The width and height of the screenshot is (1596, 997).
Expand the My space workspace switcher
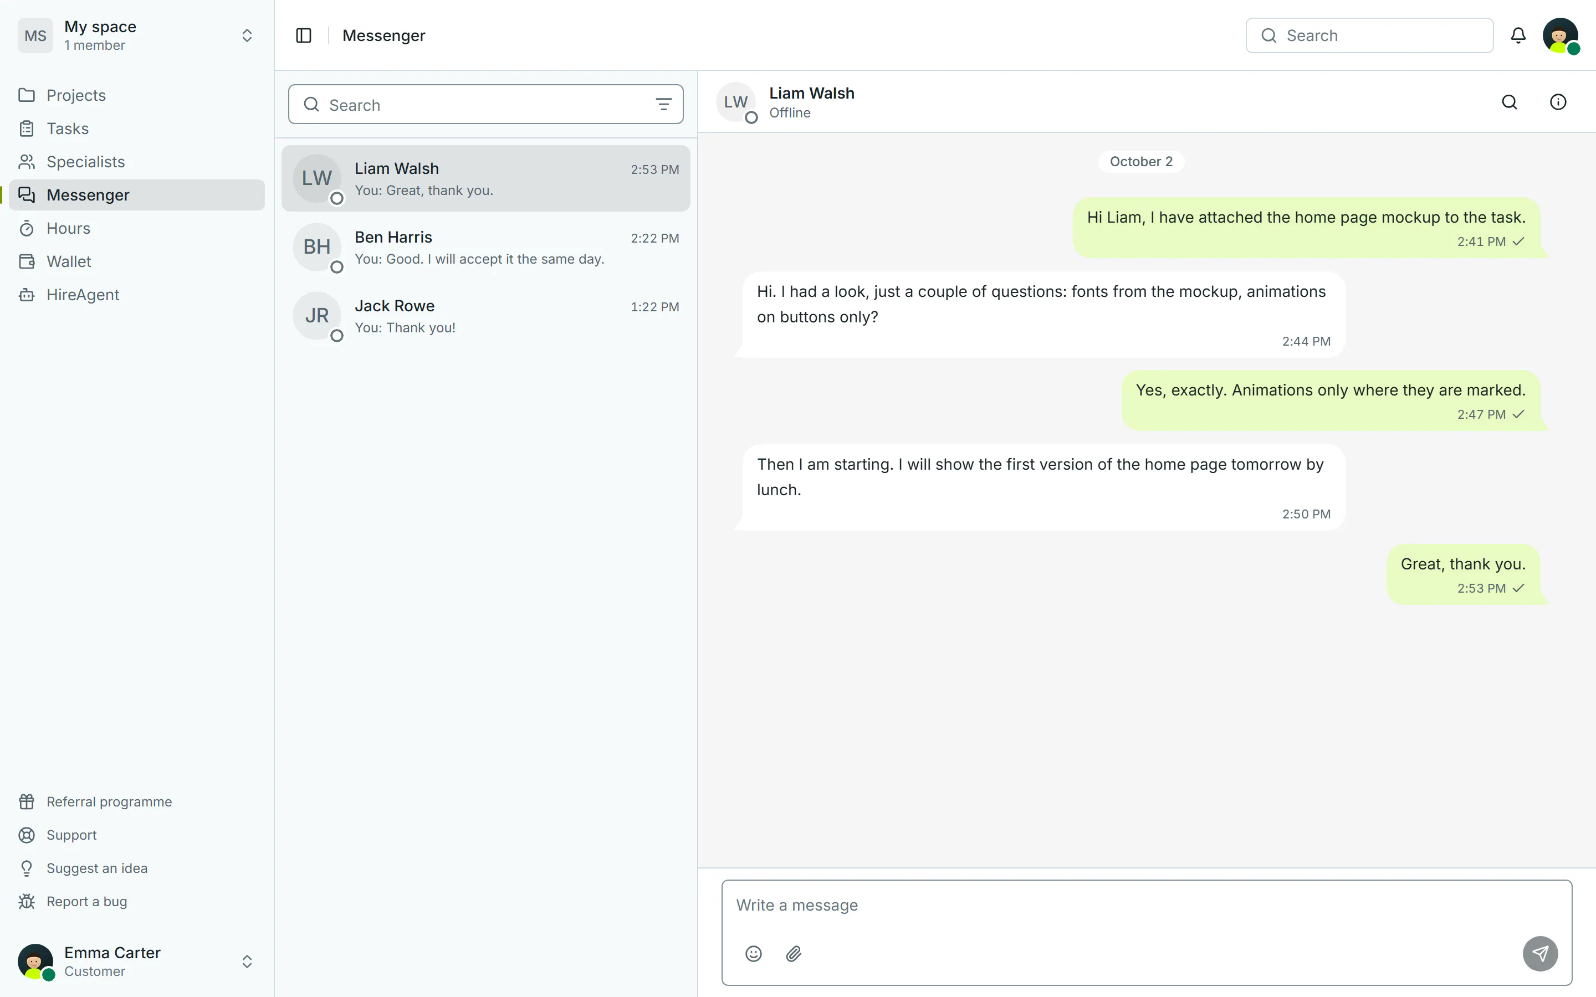click(247, 35)
